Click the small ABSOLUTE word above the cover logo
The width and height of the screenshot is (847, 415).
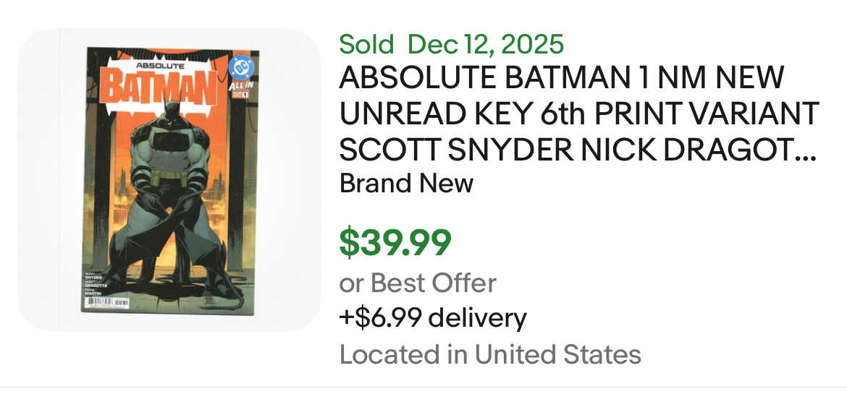(160, 65)
